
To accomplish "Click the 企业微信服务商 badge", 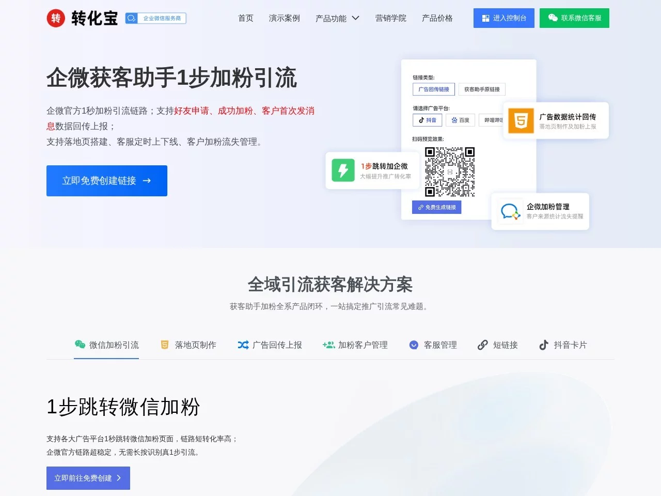I will click(155, 18).
